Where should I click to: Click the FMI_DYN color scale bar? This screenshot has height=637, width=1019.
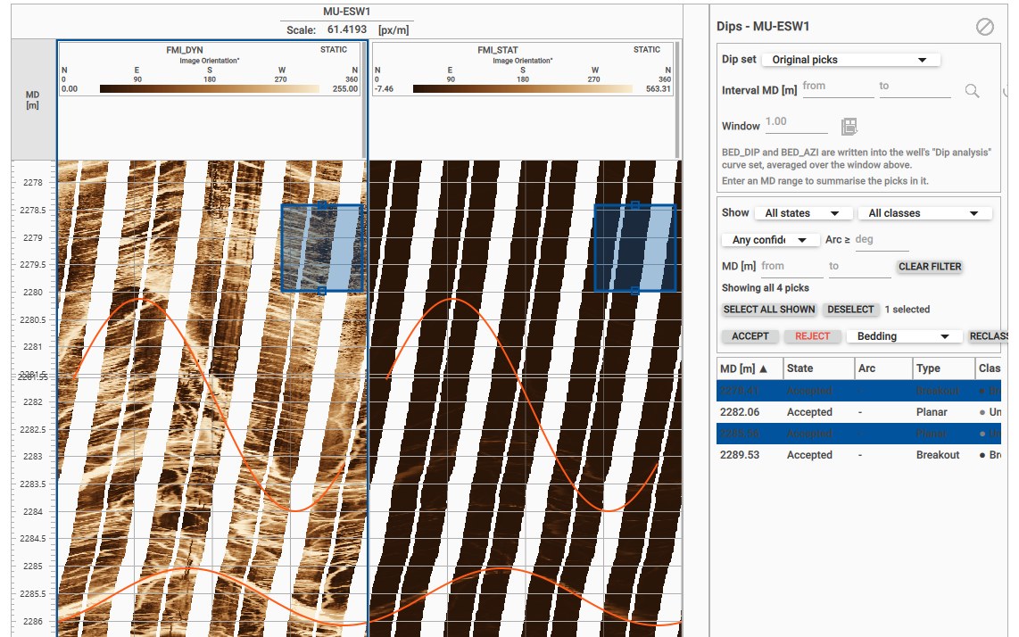point(210,89)
